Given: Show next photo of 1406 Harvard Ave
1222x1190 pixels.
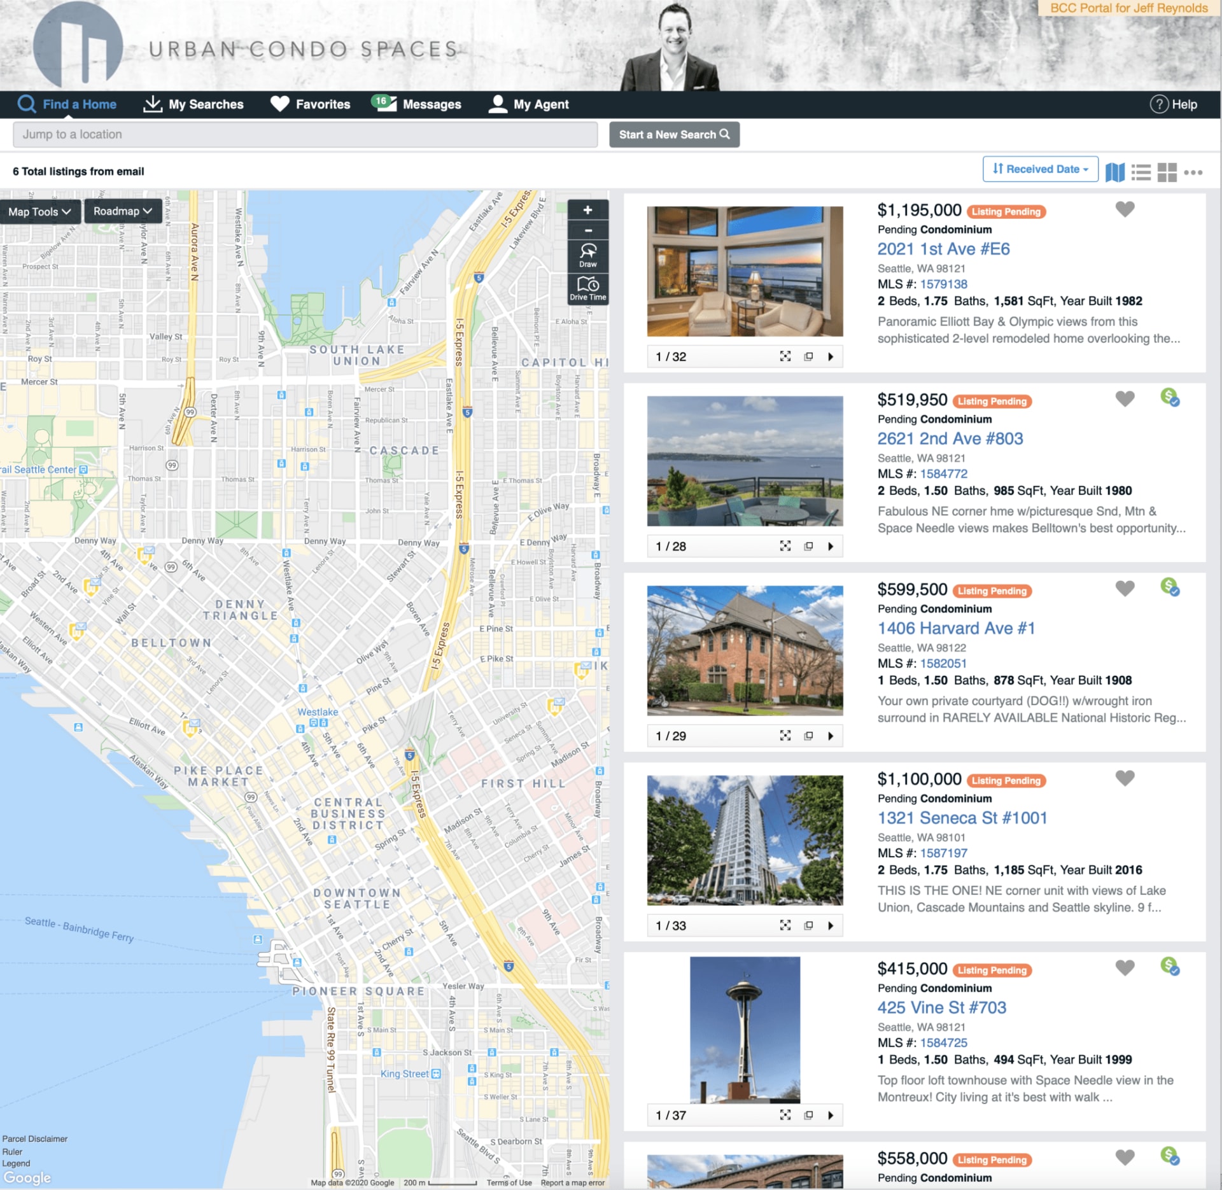Looking at the screenshot, I should point(831,736).
